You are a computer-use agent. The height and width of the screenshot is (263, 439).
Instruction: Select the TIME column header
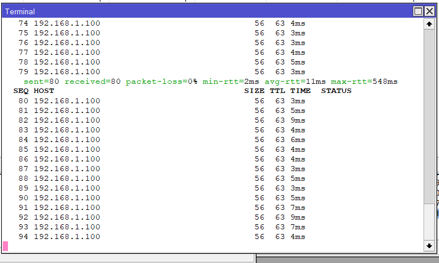coord(300,91)
